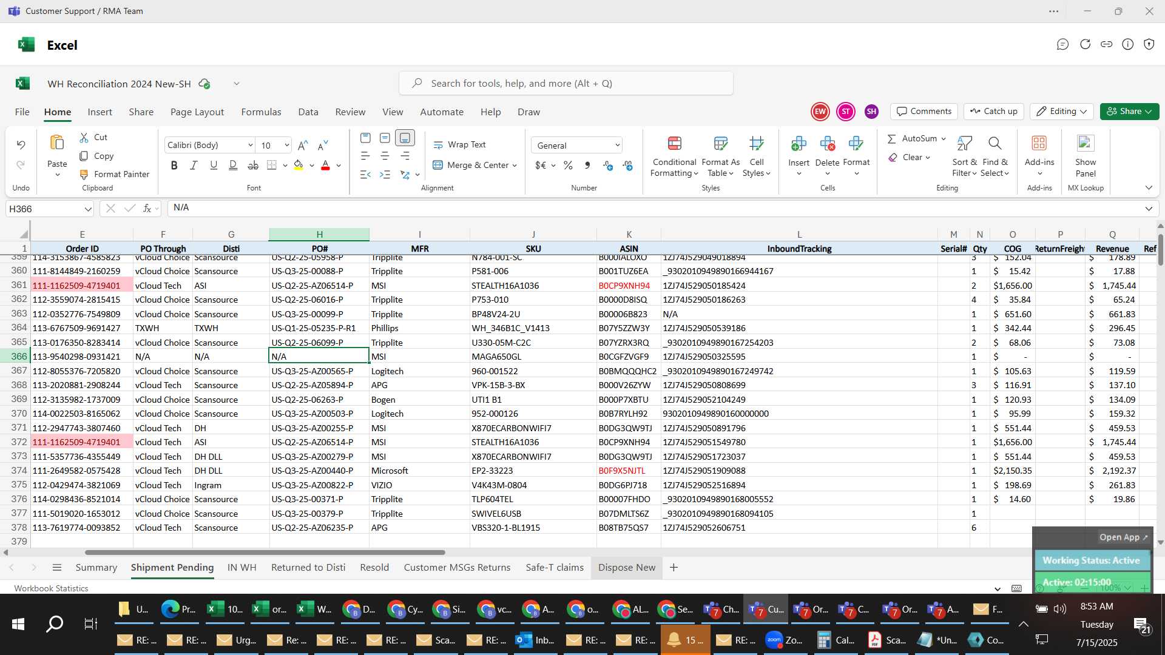Click Format As Table icon

(x=720, y=143)
